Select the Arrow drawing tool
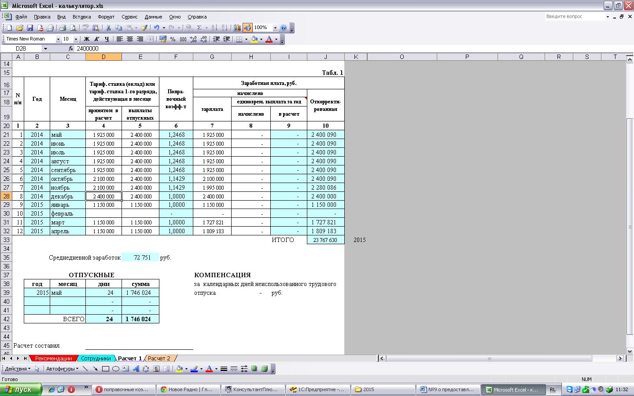The width and height of the screenshot is (634, 396). pos(95,369)
